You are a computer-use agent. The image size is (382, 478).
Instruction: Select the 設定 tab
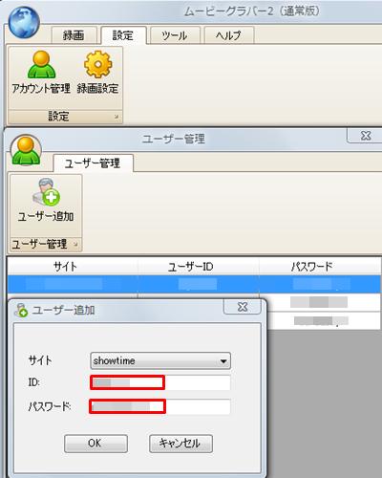[x=123, y=35]
